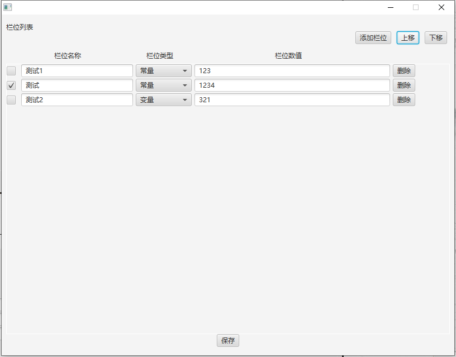Click the application icon in title bar
This screenshot has height=357, width=456.
(x=8, y=7)
